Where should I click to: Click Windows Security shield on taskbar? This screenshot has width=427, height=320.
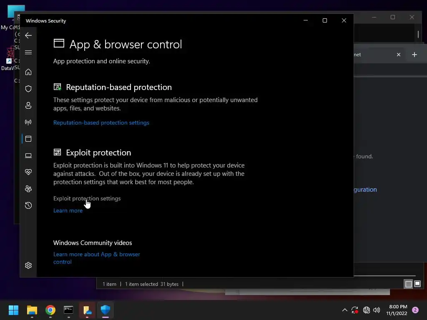[105, 310]
